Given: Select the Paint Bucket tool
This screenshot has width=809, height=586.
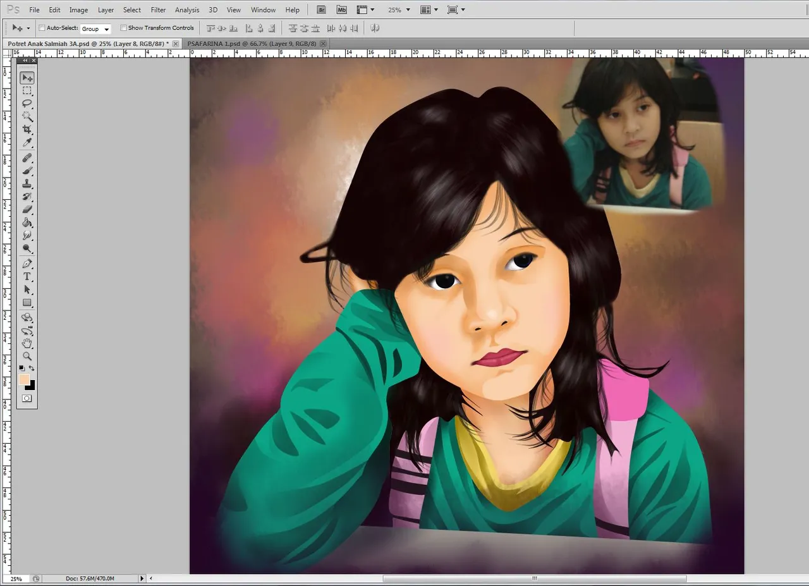Looking at the screenshot, I should (x=27, y=223).
